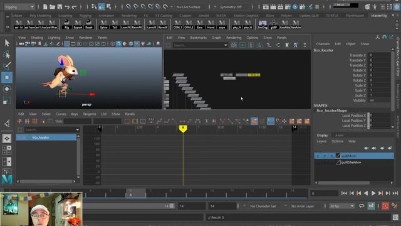
Task: Click the play backward button
Action: [x=366, y=193]
